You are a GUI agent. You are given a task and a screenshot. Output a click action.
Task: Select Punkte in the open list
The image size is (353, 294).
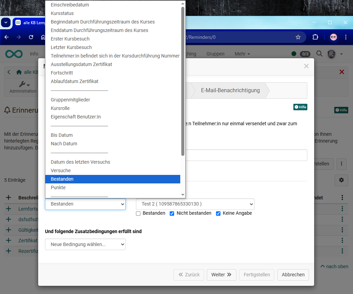(x=58, y=187)
